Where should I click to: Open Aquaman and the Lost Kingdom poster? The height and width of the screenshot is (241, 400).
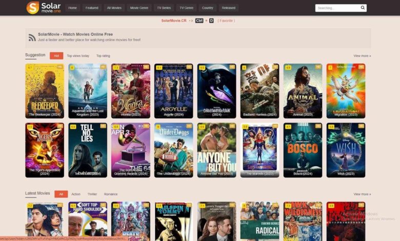click(88, 91)
